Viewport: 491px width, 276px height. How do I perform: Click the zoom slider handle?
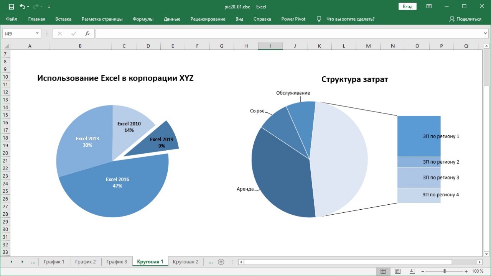click(x=445, y=271)
